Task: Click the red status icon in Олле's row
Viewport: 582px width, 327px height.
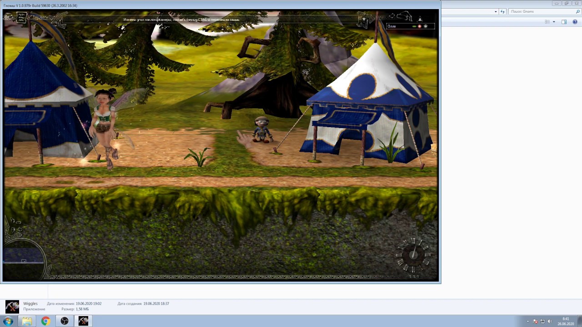Action: pos(420,26)
